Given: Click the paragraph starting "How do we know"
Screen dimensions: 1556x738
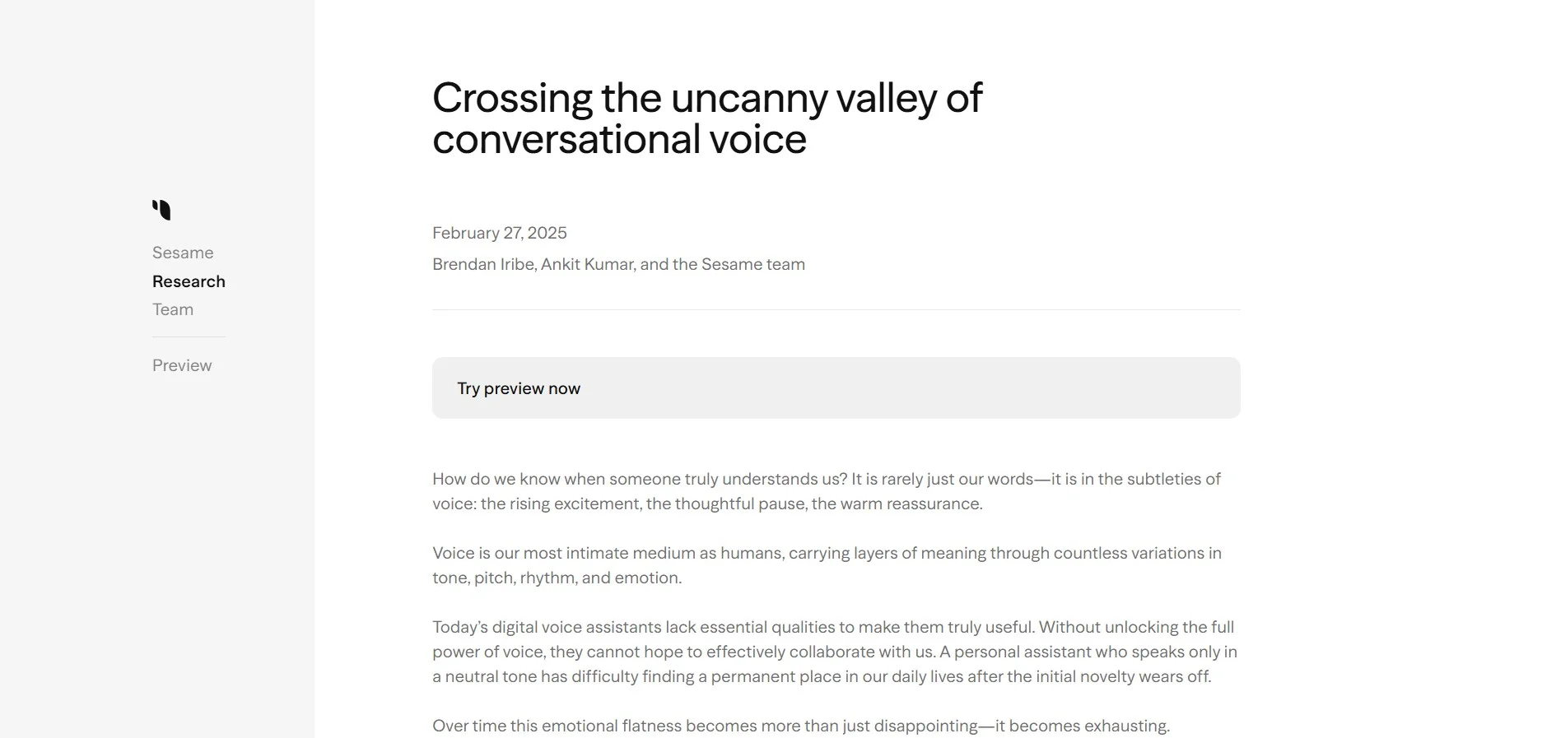Looking at the screenshot, I should tap(826, 491).
